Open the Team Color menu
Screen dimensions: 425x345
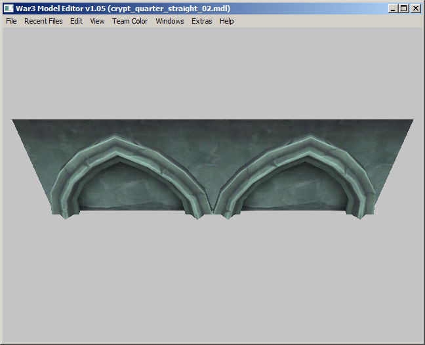pyautogui.click(x=130, y=21)
